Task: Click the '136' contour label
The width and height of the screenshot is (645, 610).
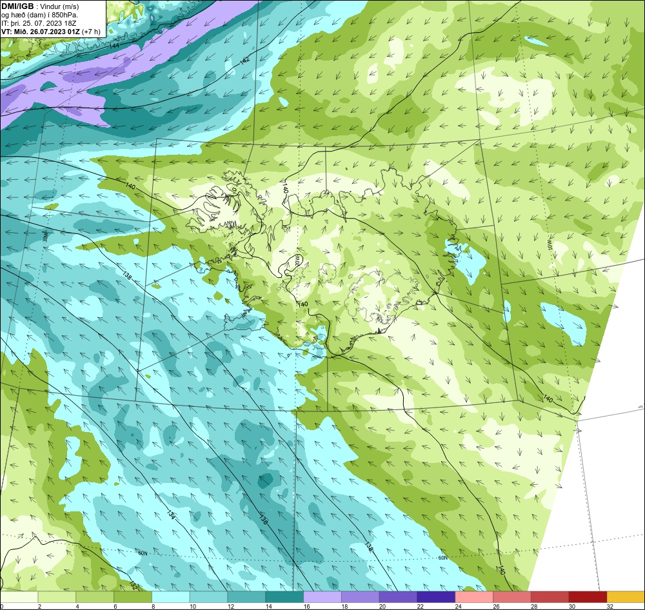Action: click(x=264, y=520)
